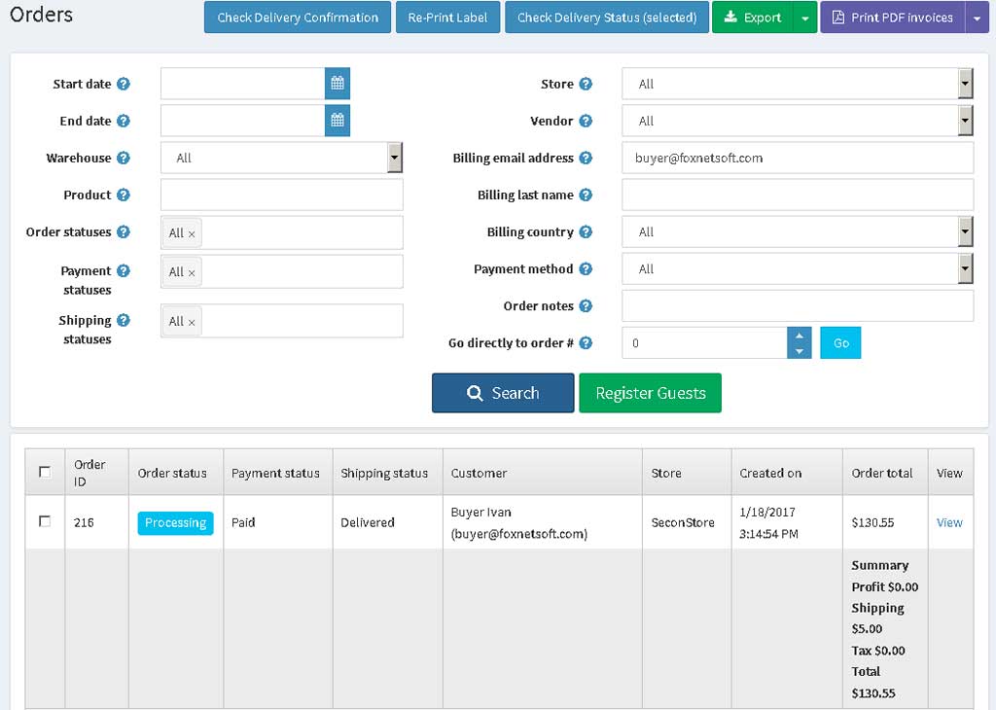Show help for Billing country
The width and height of the screenshot is (996, 710).
click(x=586, y=231)
